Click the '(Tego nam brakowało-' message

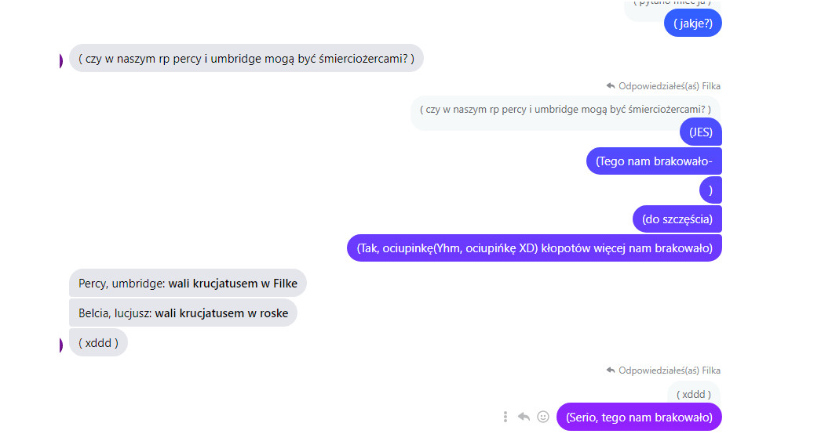coord(654,161)
